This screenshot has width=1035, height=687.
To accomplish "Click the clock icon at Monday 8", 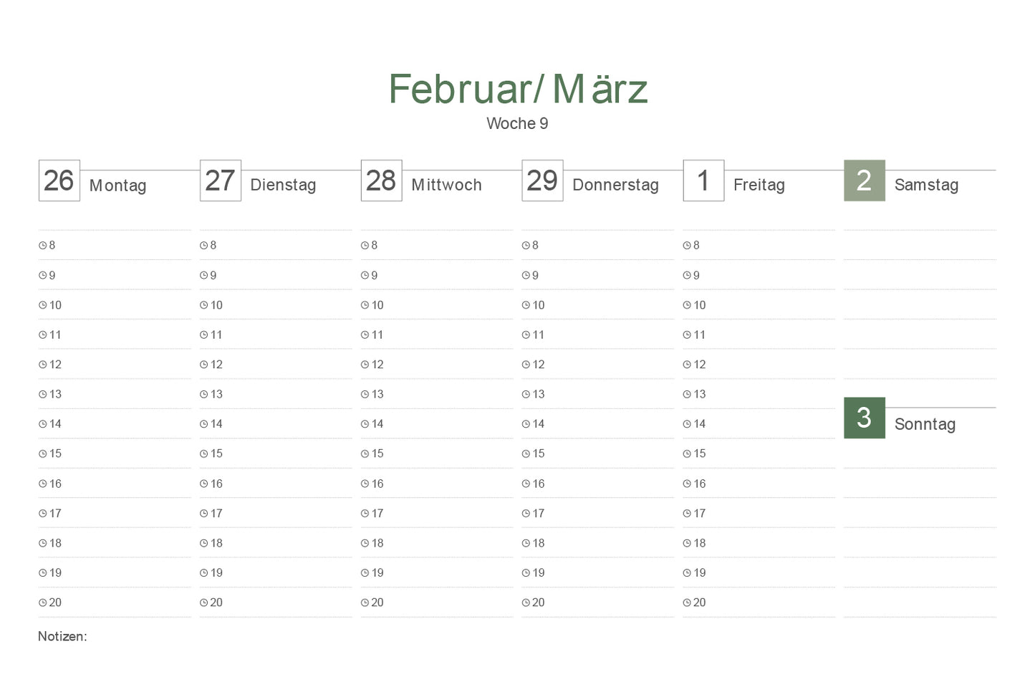I will click(x=42, y=245).
